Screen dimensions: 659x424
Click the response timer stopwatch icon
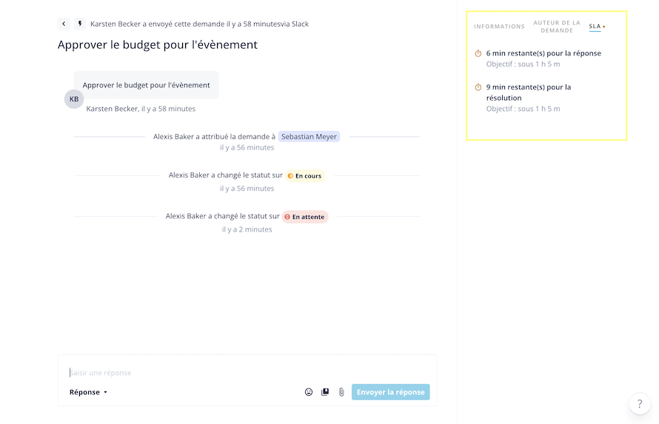click(478, 53)
